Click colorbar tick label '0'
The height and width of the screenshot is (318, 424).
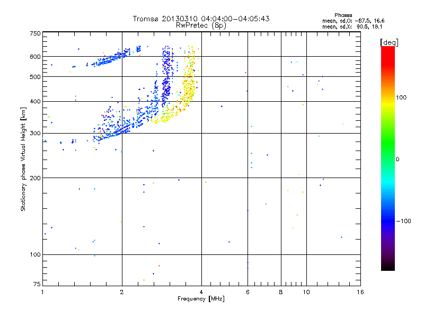(x=397, y=160)
